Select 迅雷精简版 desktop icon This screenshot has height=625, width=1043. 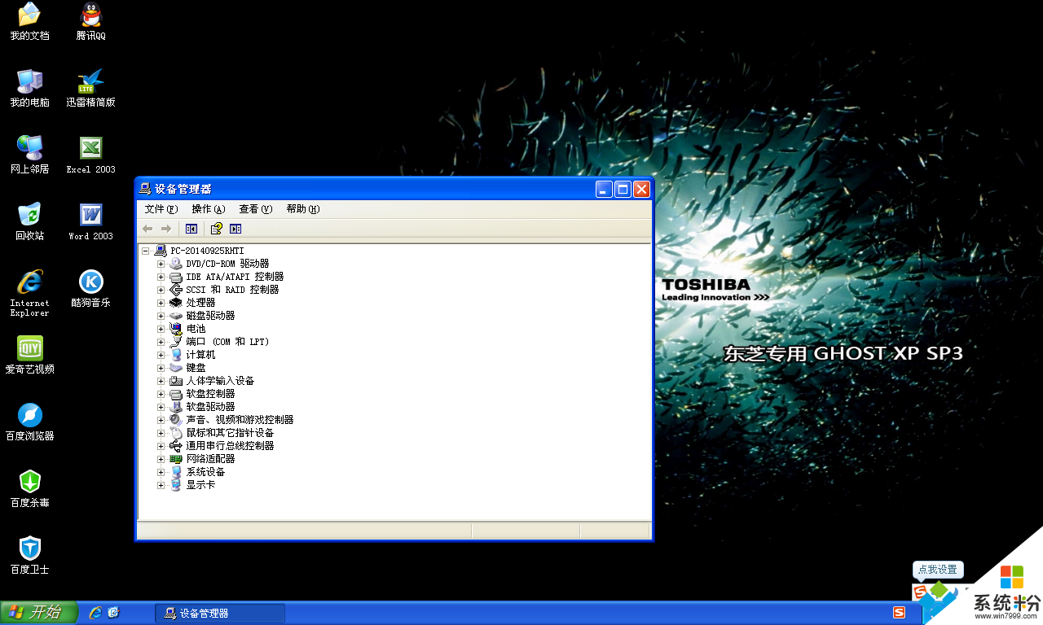91,89
